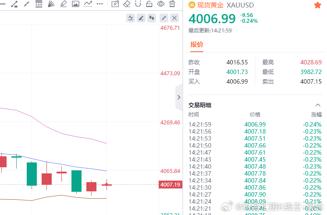The height and width of the screenshot is (215, 327).
Task: Open the note edit drawing tool
Action: 115,4
